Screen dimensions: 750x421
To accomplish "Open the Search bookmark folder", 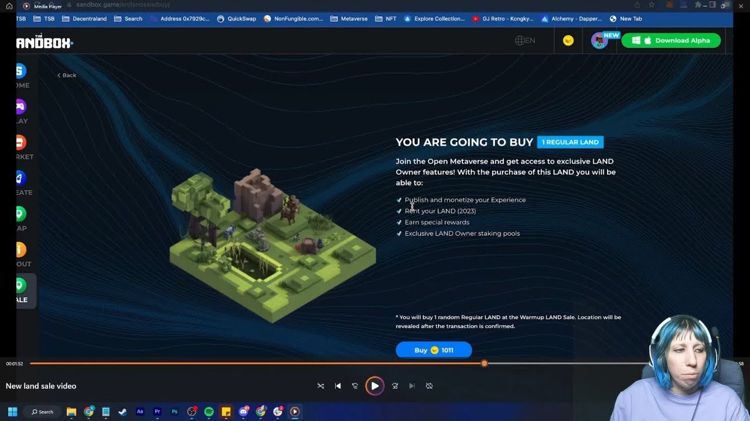I will tap(128, 19).
